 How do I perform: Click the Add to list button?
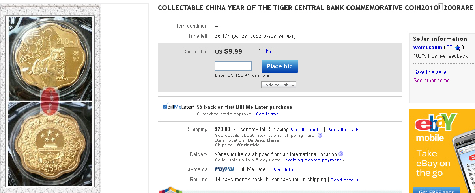click(x=276, y=85)
